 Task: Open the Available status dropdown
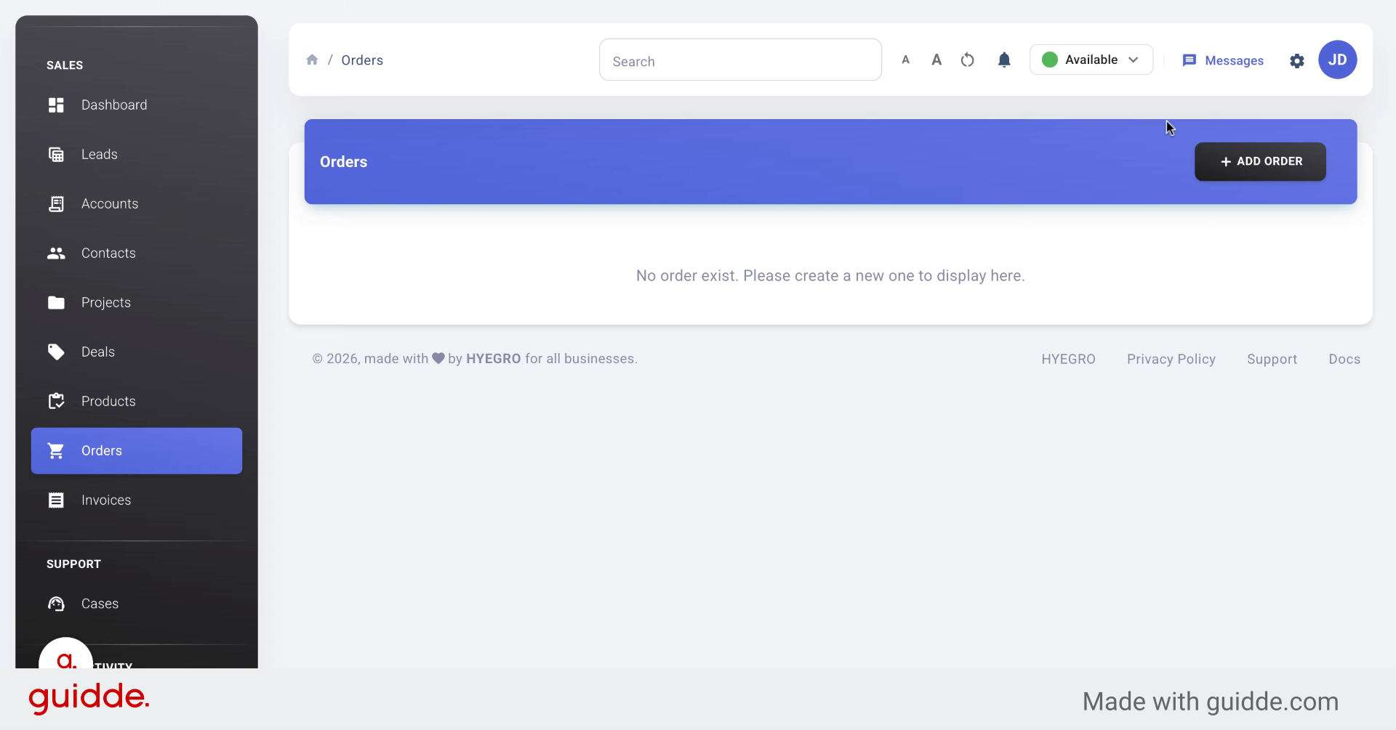(1091, 60)
